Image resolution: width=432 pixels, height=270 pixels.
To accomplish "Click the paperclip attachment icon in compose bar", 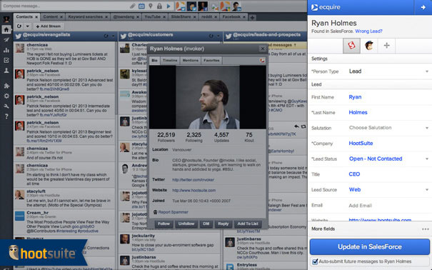I will click(x=133, y=6).
